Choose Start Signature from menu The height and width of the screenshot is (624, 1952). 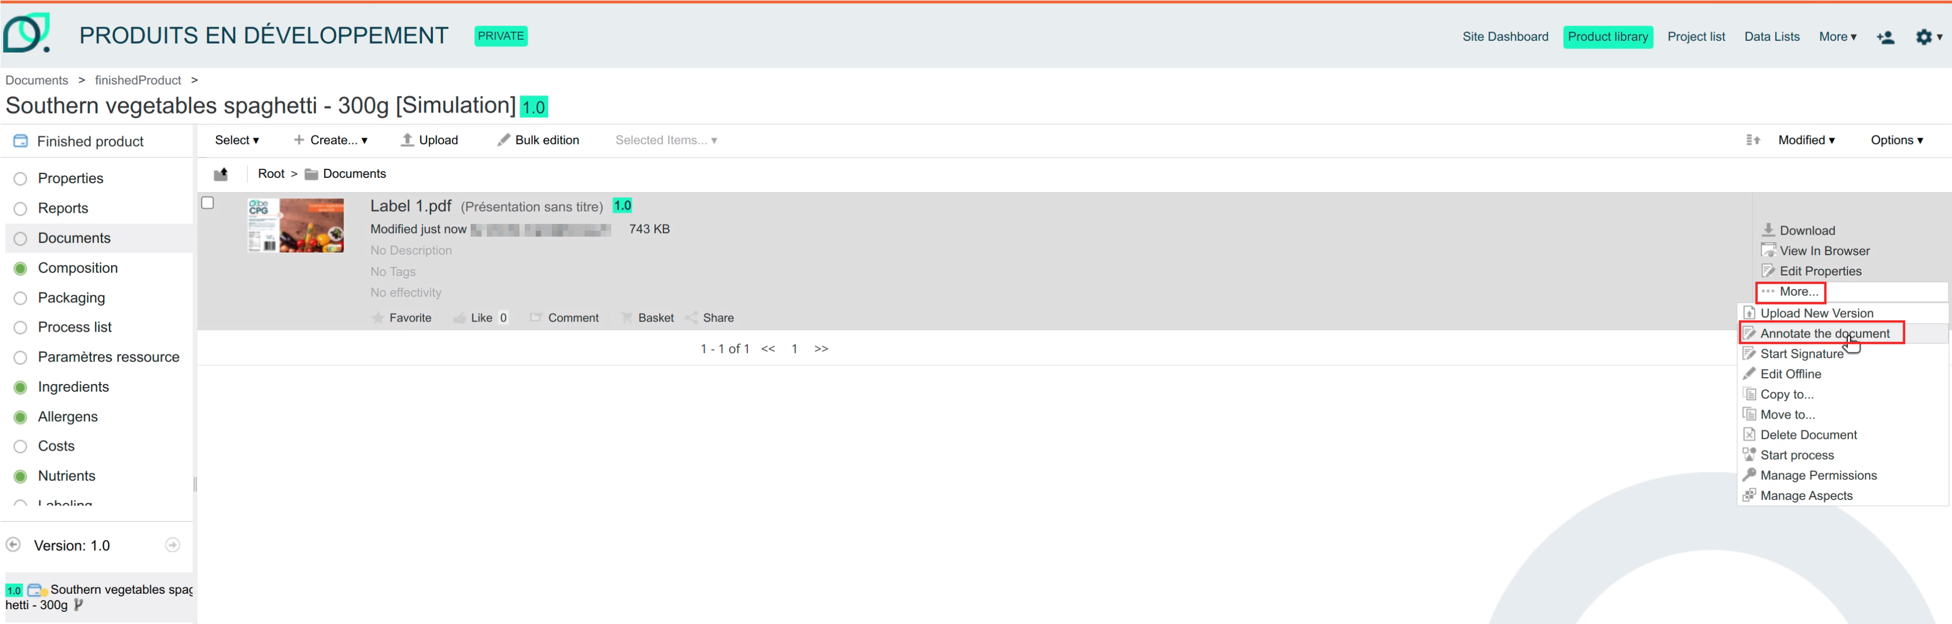pyautogui.click(x=1801, y=353)
